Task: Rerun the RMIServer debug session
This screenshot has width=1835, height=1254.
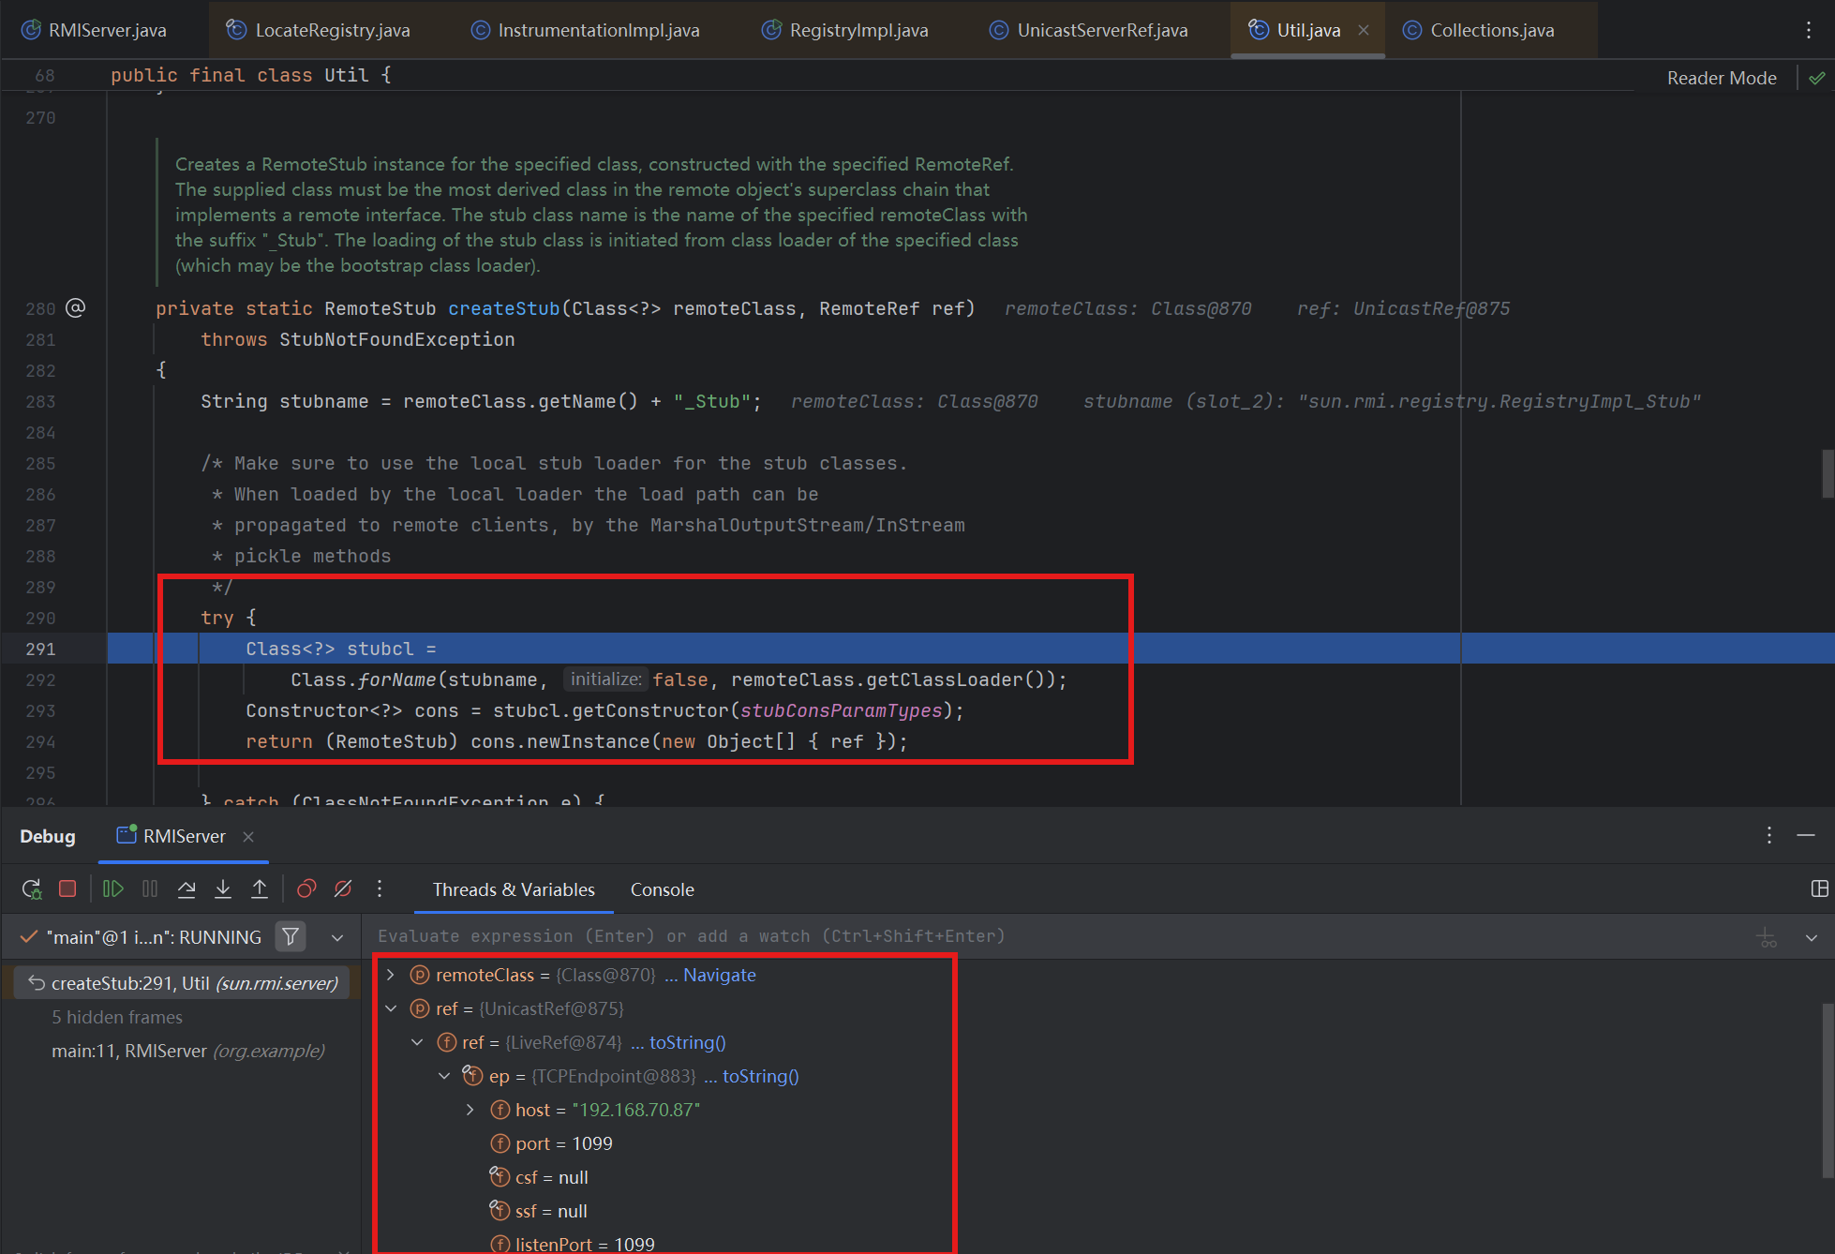Action: [32, 888]
